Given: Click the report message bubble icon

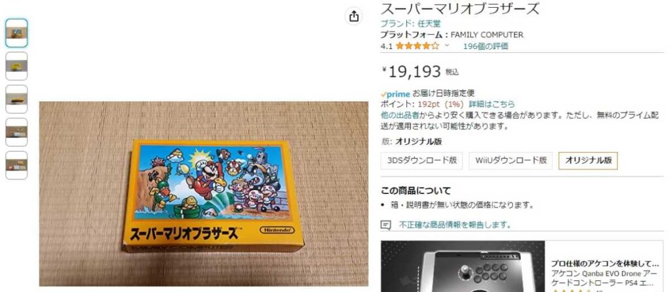Looking at the screenshot, I should click(x=385, y=225).
